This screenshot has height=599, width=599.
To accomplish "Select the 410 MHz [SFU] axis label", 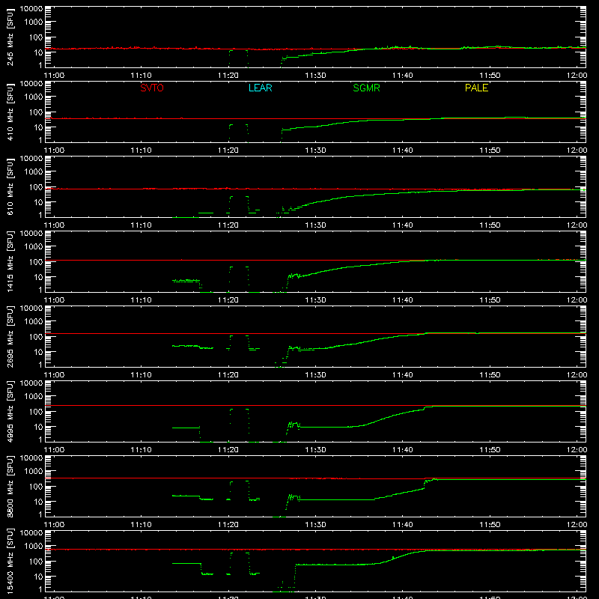I will coord(10,112).
